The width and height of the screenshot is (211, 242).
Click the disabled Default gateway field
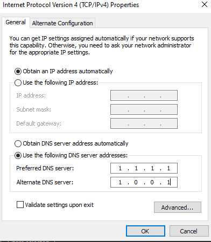pos(144,123)
